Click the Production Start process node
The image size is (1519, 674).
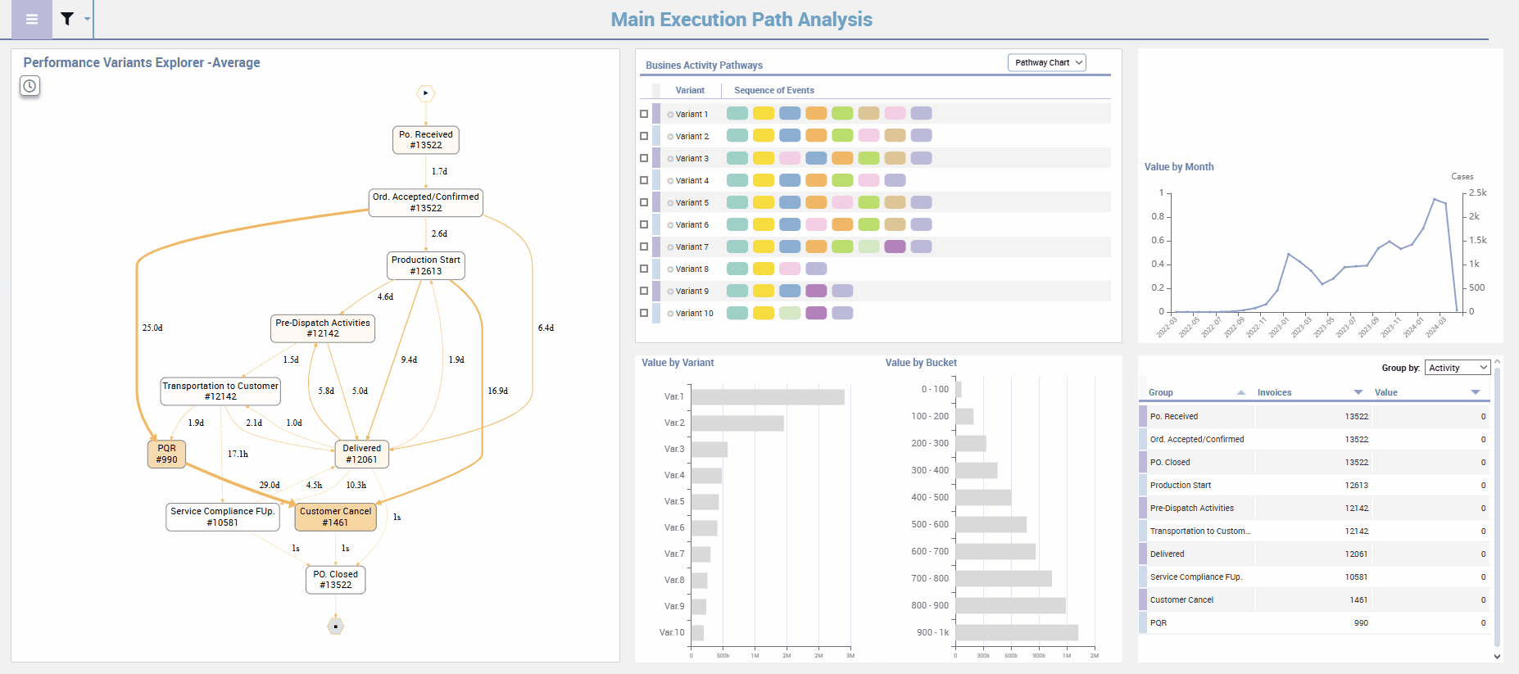click(x=426, y=265)
